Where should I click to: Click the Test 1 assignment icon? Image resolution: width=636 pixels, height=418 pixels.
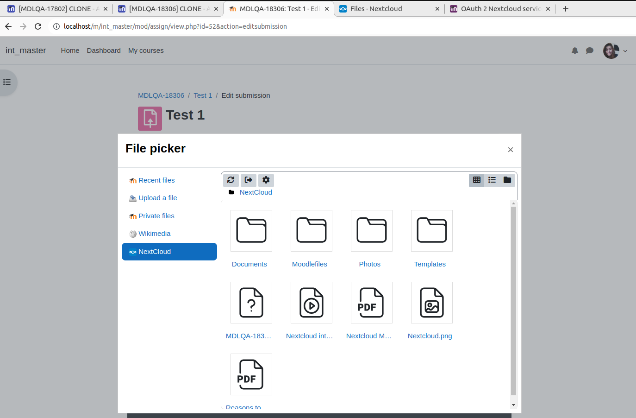coord(150,119)
